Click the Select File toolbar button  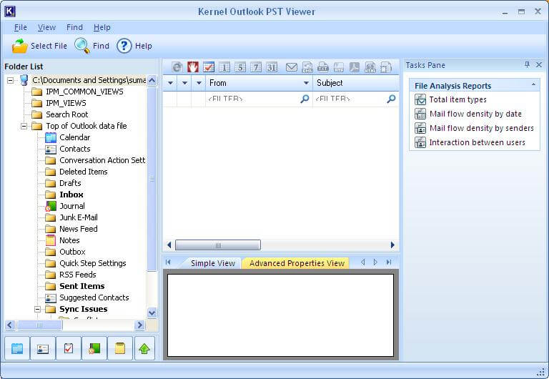tap(39, 46)
